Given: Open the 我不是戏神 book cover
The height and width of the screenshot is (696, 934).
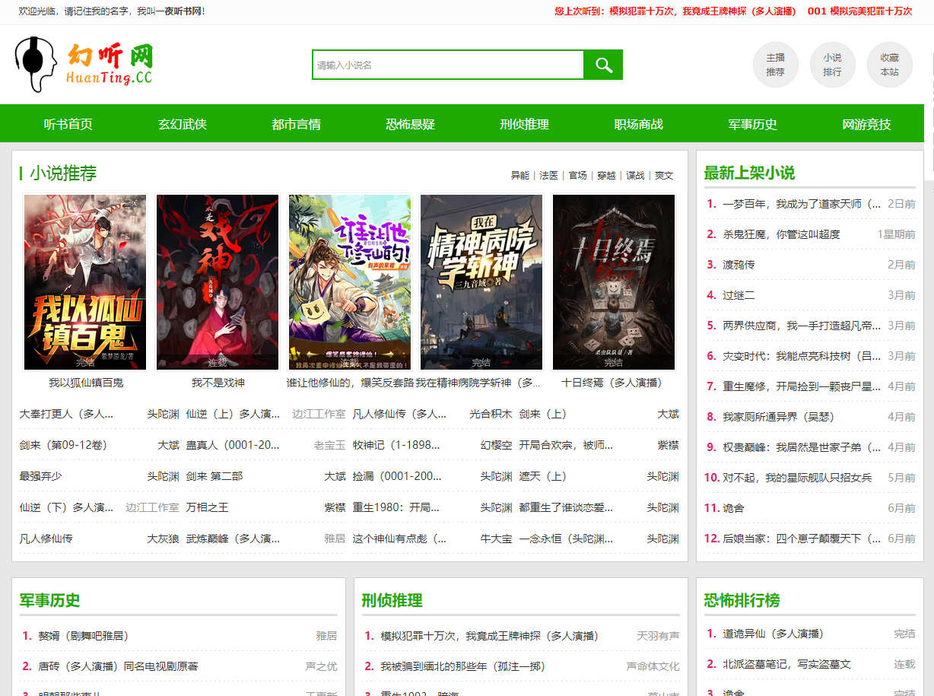Looking at the screenshot, I should coord(218,282).
